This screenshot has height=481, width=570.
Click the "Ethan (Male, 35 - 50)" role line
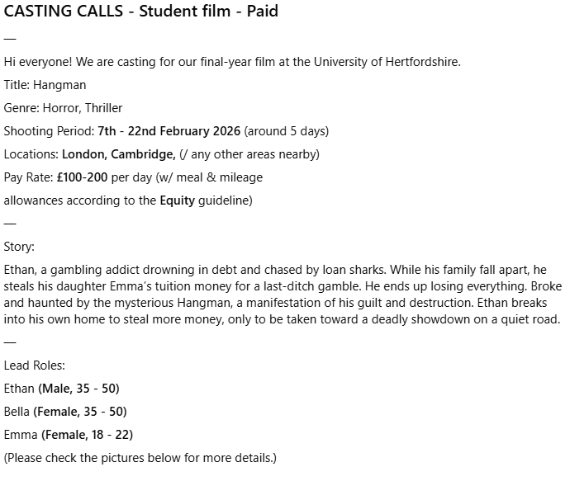pos(61,389)
